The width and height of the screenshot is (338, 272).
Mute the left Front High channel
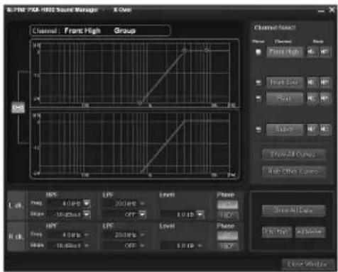pyautogui.click(x=312, y=52)
